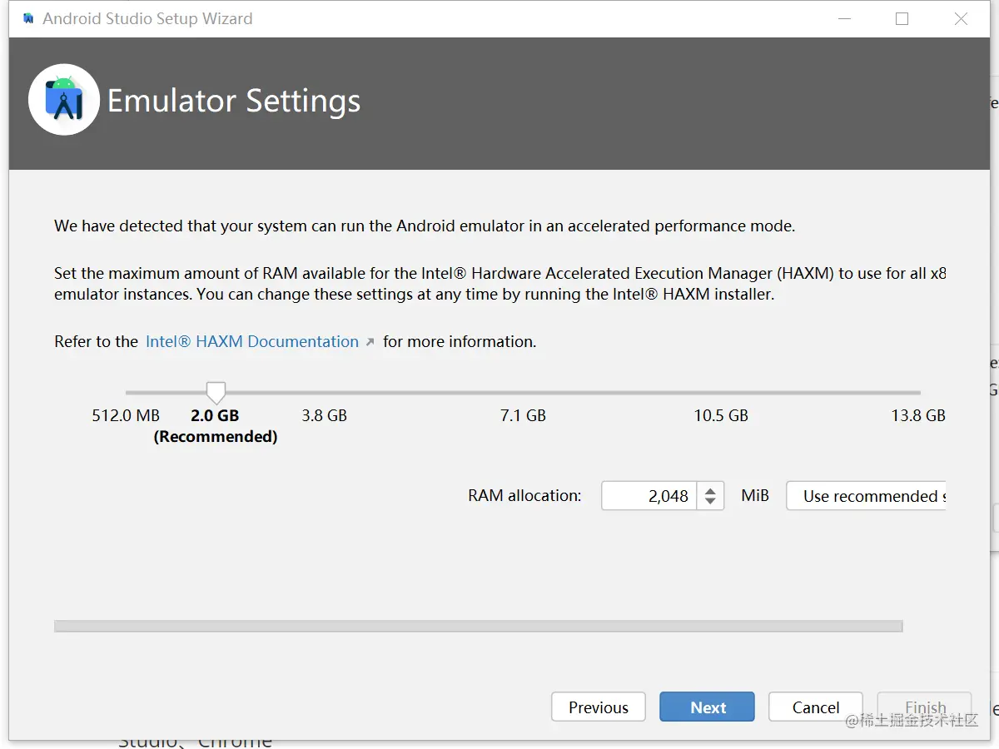Click the RAM allocation label
Viewport: 999px width, 749px height.
tap(524, 496)
